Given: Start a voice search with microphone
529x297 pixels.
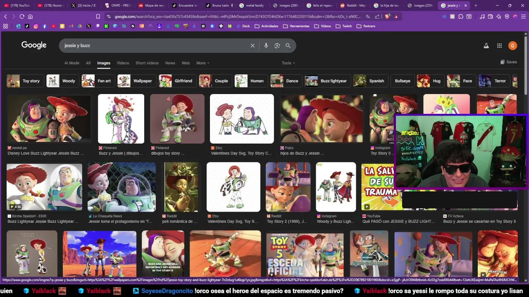Looking at the screenshot, I should [266, 45].
